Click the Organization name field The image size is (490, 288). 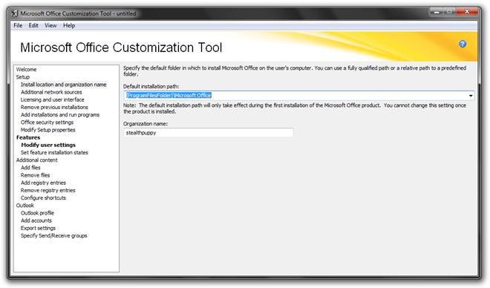tap(209, 133)
